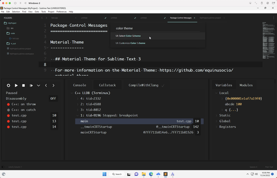Screen dimensions: 277x178
Task: Click the step into down arrow icon
Action: click(38, 86)
